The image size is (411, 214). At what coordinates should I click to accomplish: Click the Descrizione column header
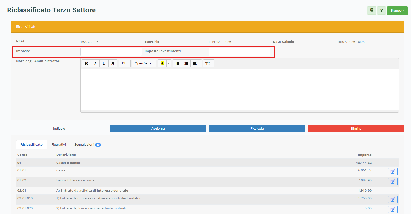66,155
